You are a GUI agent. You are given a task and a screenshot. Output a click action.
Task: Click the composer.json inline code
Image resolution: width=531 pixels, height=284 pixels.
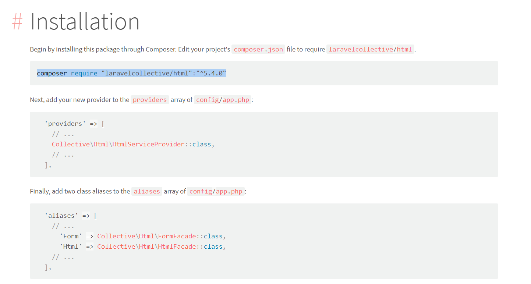(x=258, y=49)
